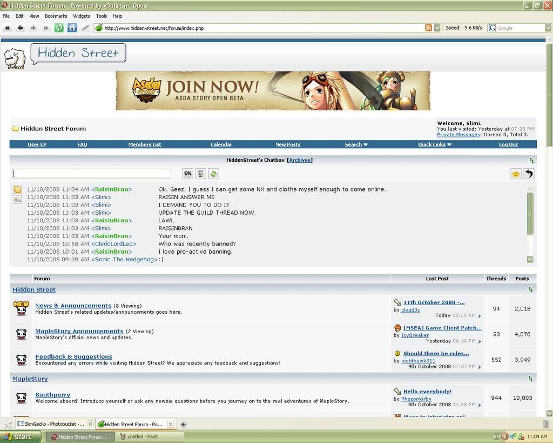Open the View menu
This screenshot has height=443, width=553.
(x=34, y=16)
